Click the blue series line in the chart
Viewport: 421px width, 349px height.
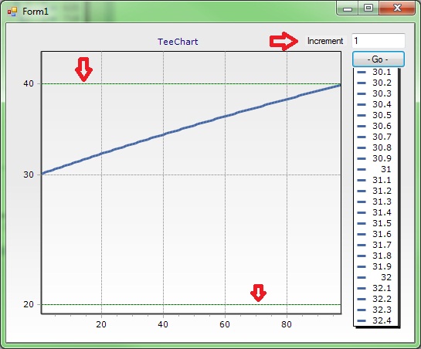pos(191,127)
